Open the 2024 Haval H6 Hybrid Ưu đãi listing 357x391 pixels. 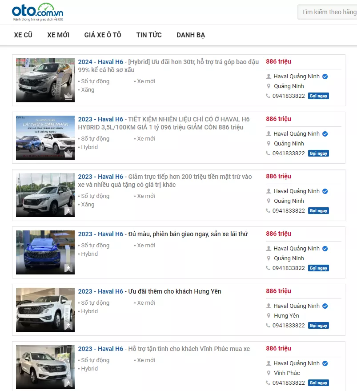pyautogui.click(x=168, y=66)
